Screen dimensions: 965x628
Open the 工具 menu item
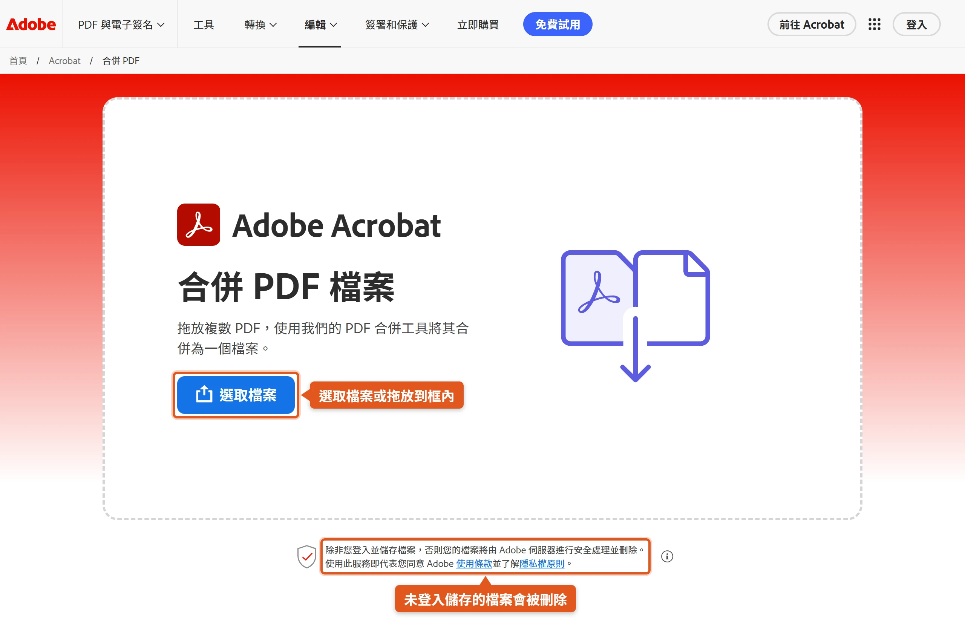click(x=204, y=25)
